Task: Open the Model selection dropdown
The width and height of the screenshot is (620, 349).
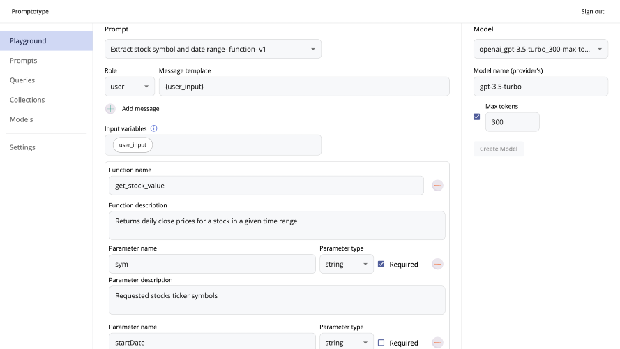Action: coord(540,49)
